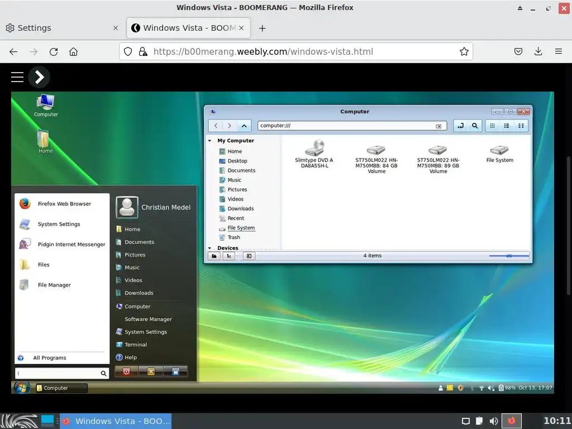Click the Christian Medel user avatar
Image resolution: width=572 pixels, height=429 pixels.
[127, 207]
